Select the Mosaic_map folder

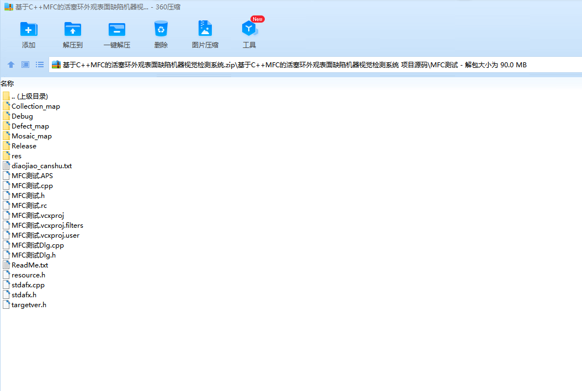click(x=27, y=136)
